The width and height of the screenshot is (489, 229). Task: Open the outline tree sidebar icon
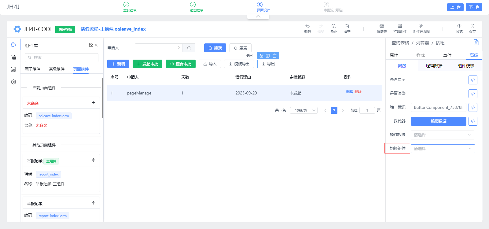13,57
